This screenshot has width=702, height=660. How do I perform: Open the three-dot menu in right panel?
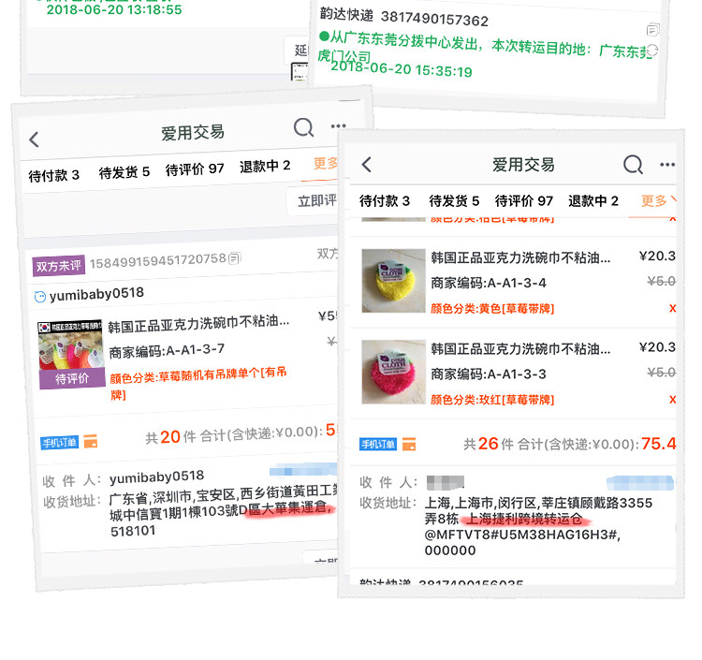coord(667,165)
